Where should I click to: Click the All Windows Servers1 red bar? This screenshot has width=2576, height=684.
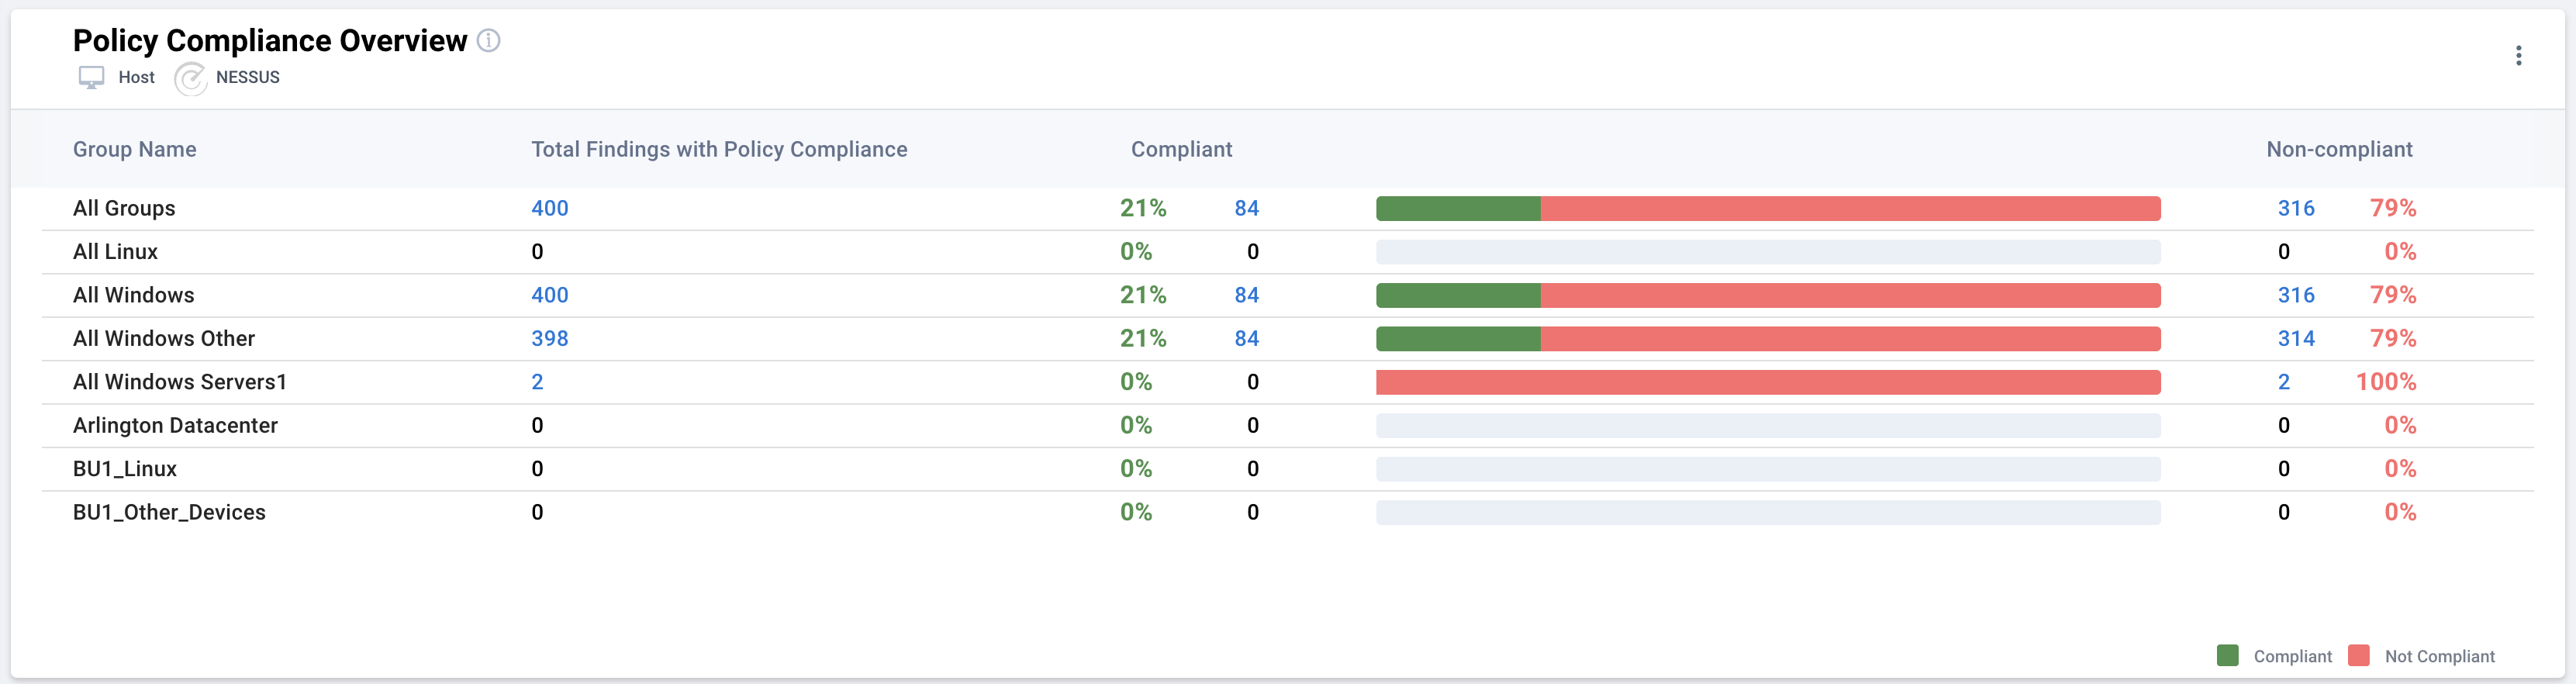pos(1767,382)
